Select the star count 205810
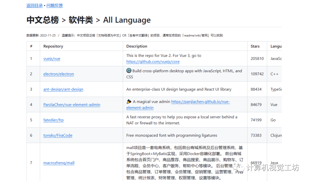309x181 pixels. pyautogui.click(x=257, y=59)
